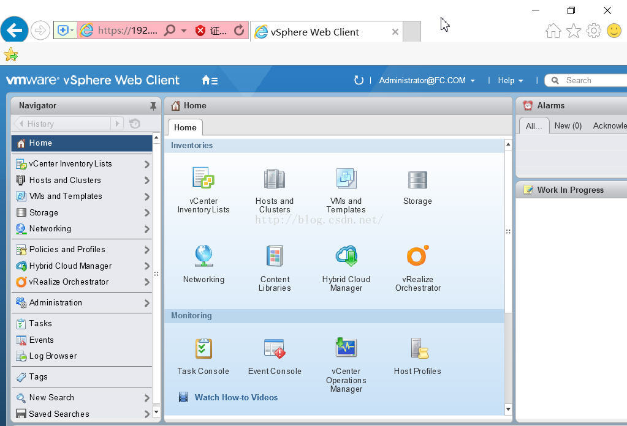Click Navigator scrollbar down arrow
Screen dimensions: 627x426
click(x=156, y=411)
